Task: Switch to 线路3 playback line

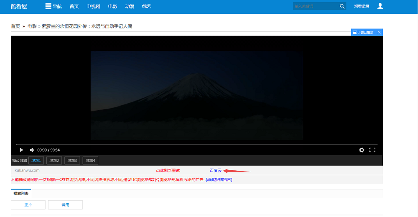Action: tap(72, 161)
